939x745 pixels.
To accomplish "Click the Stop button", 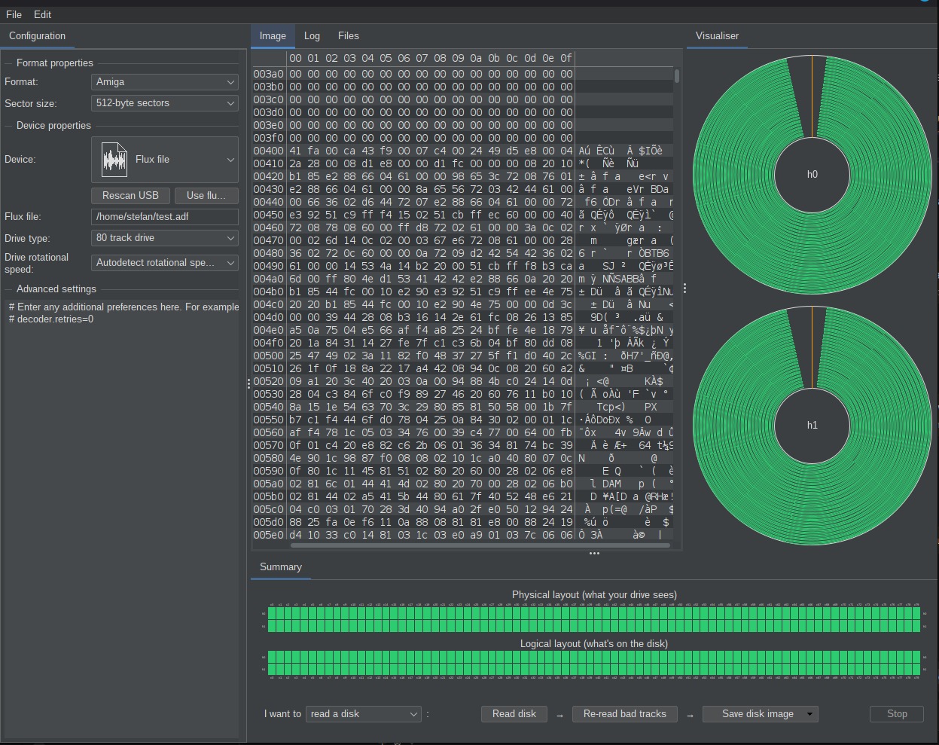I will pyautogui.click(x=897, y=713).
